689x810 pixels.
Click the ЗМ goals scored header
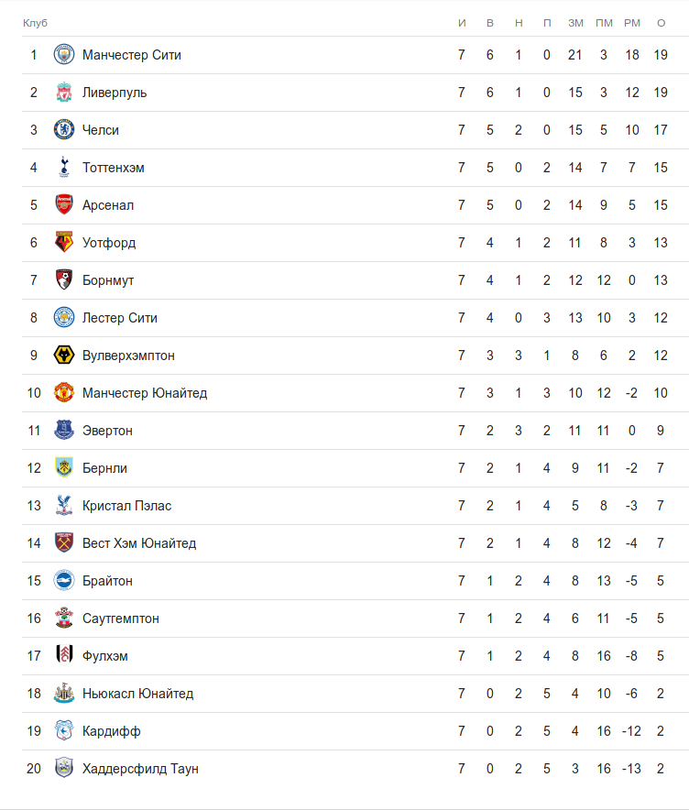575,22
